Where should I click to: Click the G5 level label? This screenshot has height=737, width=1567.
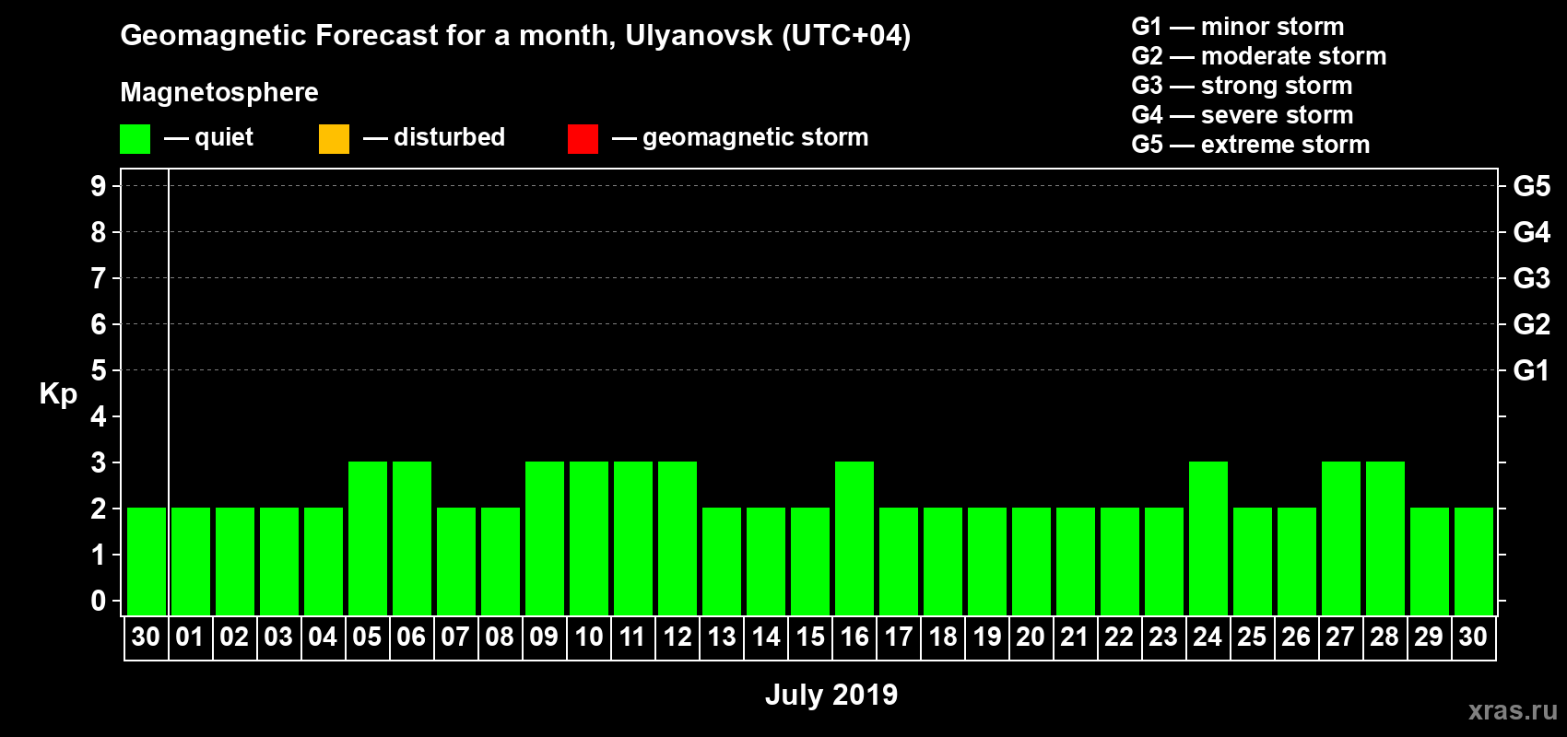(x=1532, y=186)
